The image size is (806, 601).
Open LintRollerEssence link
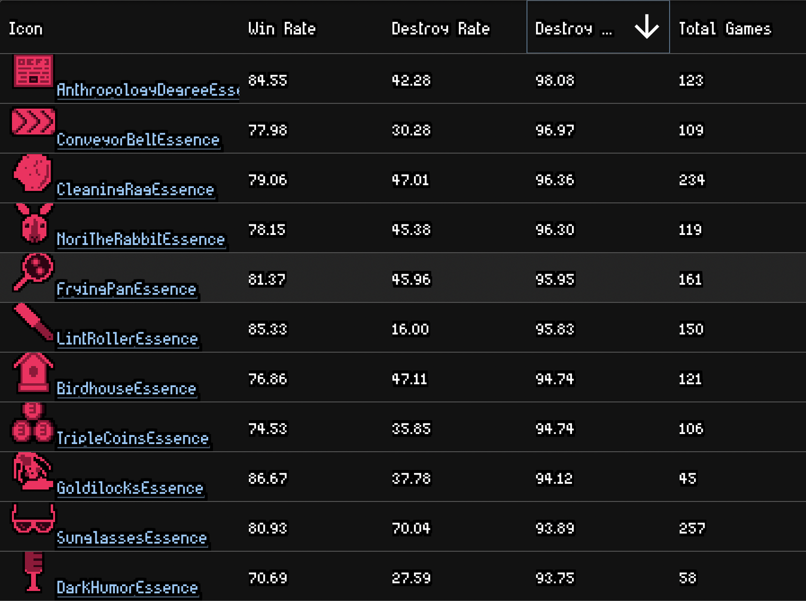coord(127,339)
